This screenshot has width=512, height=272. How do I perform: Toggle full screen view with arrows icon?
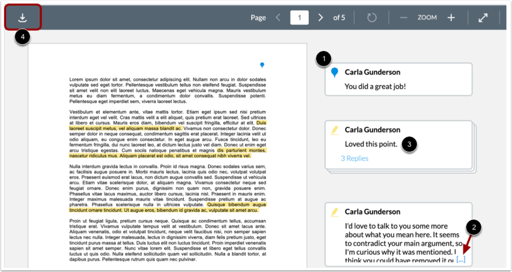click(483, 17)
